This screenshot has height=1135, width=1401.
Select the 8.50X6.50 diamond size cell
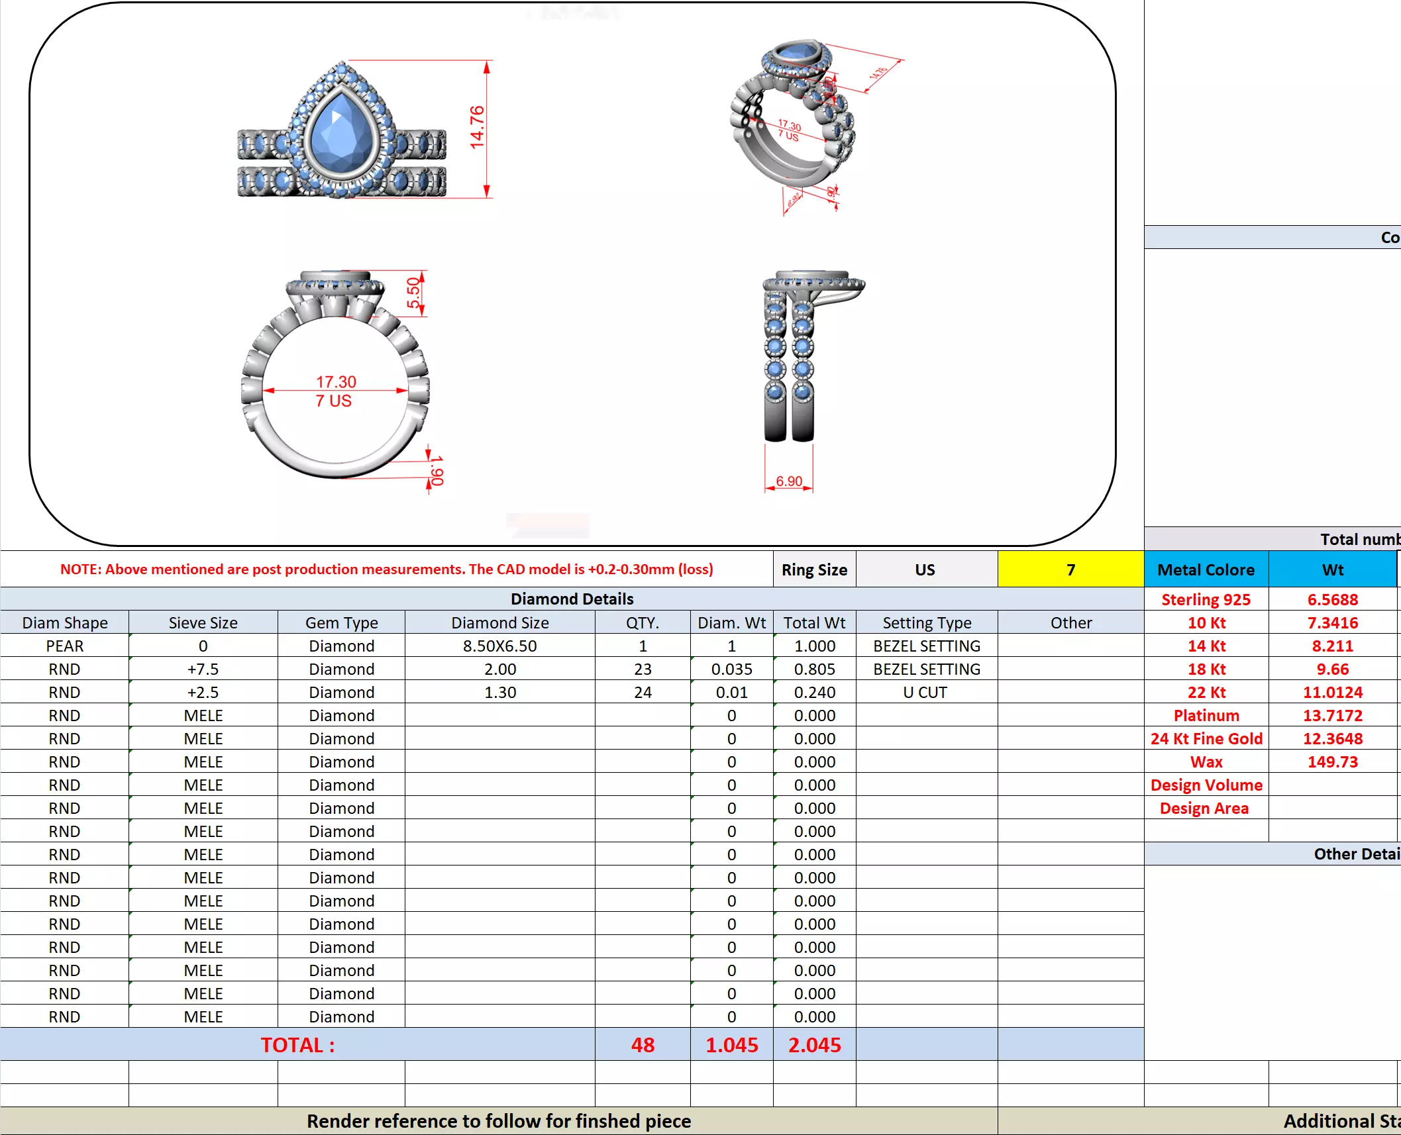point(499,646)
